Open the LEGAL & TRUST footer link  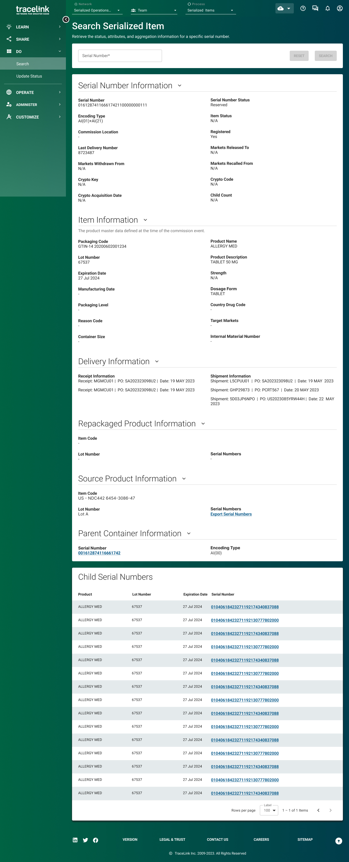click(x=172, y=839)
